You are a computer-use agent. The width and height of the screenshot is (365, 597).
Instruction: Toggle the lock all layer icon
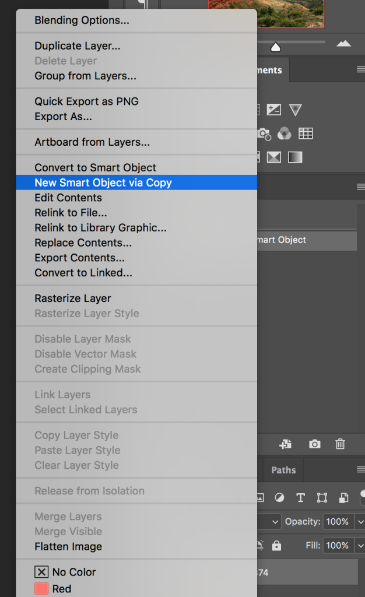click(x=276, y=546)
